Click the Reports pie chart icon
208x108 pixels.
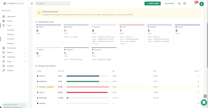(4, 53)
